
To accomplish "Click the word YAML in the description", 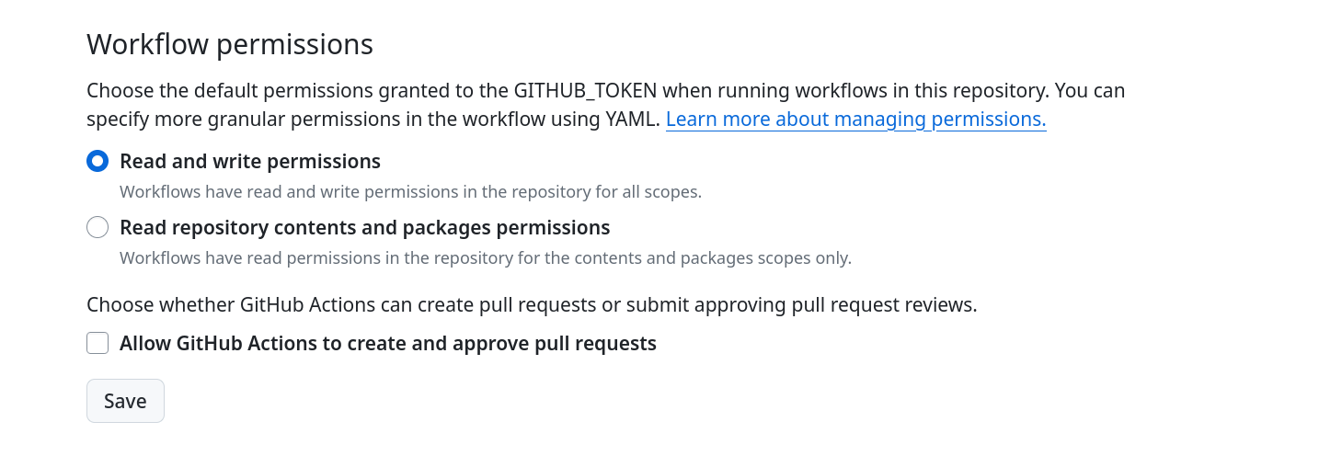I will (x=633, y=119).
